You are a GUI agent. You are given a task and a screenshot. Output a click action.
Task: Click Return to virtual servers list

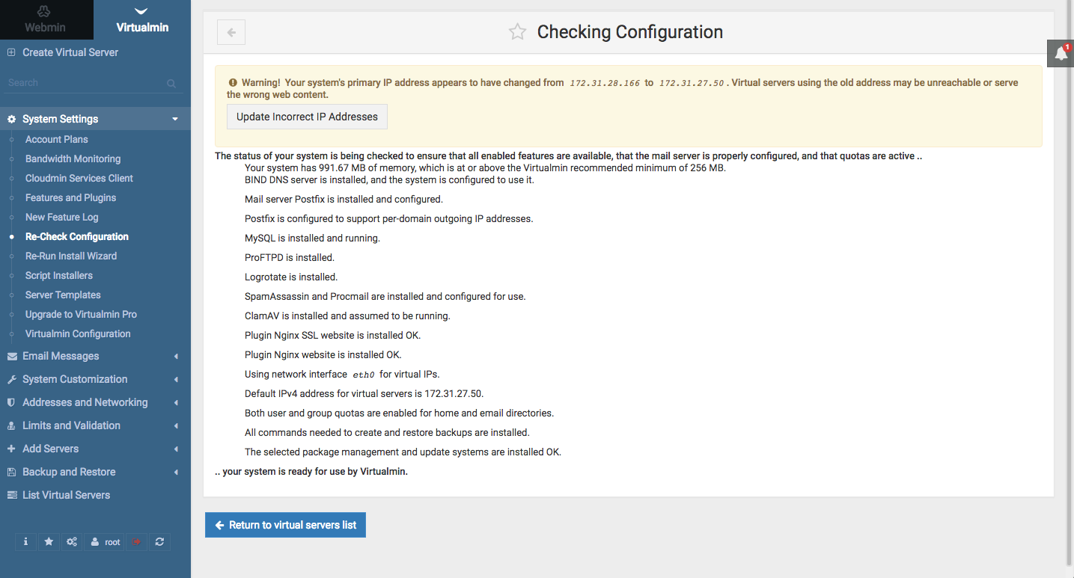pos(285,525)
